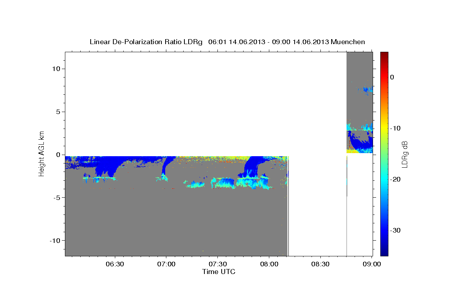Screen dimensions: 461x307
Task: Click the '10' height axis label
Action: 57,69
